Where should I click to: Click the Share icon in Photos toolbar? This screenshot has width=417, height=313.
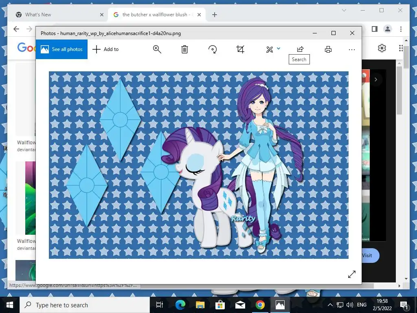pos(300,49)
